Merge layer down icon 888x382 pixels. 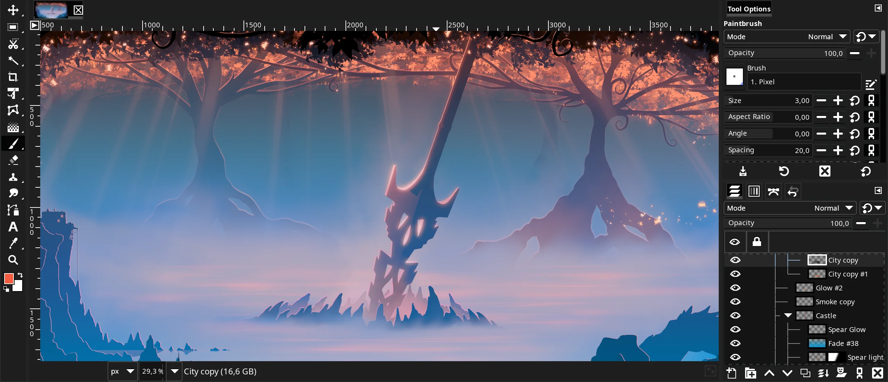tap(823, 373)
